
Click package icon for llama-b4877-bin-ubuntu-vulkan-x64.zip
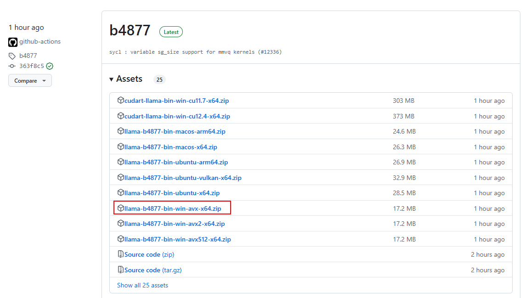coord(120,177)
